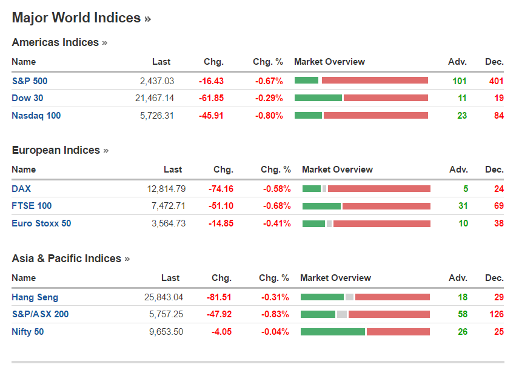Expand the Asia & Pacific Indices link

pos(70,259)
